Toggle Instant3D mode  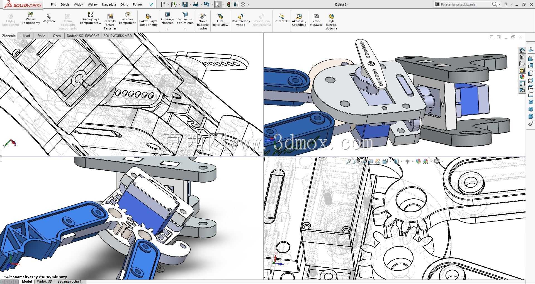point(281,18)
